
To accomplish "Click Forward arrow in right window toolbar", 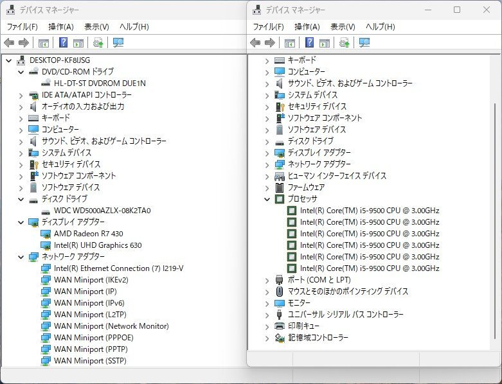I will (x=270, y=42).
